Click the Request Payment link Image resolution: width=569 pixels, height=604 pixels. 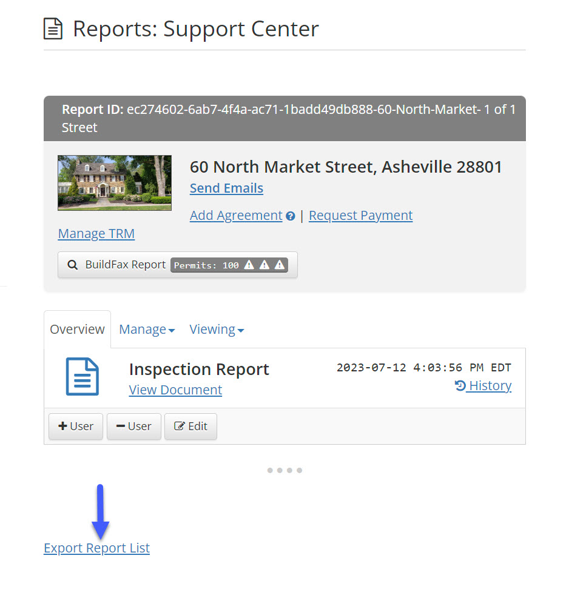click(360, 215)
